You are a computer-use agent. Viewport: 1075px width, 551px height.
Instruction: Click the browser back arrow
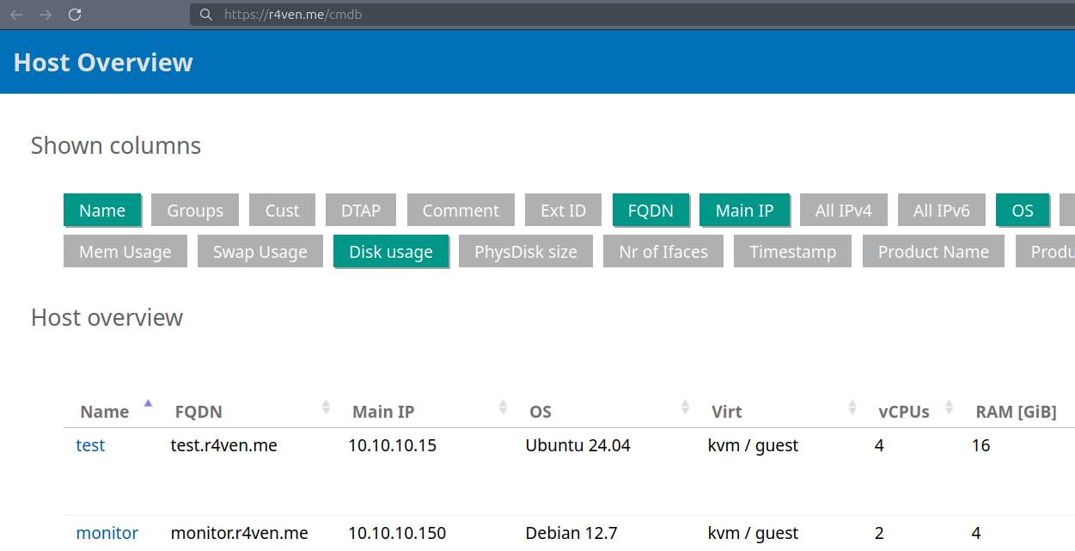(16, 15)
